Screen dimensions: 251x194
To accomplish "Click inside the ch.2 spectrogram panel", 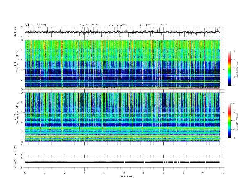I will tap(122, 117).
